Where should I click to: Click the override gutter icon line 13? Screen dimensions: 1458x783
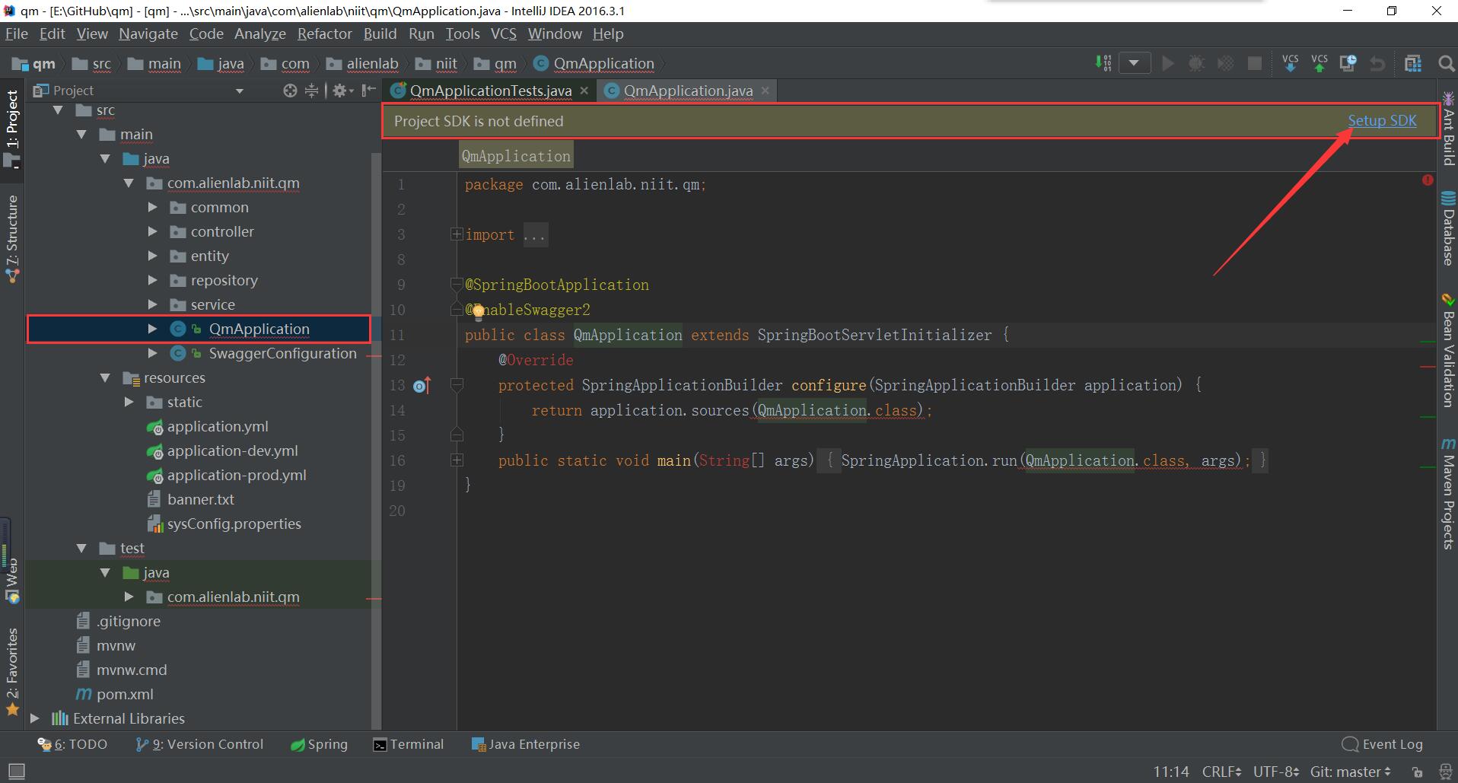[422, 386]
